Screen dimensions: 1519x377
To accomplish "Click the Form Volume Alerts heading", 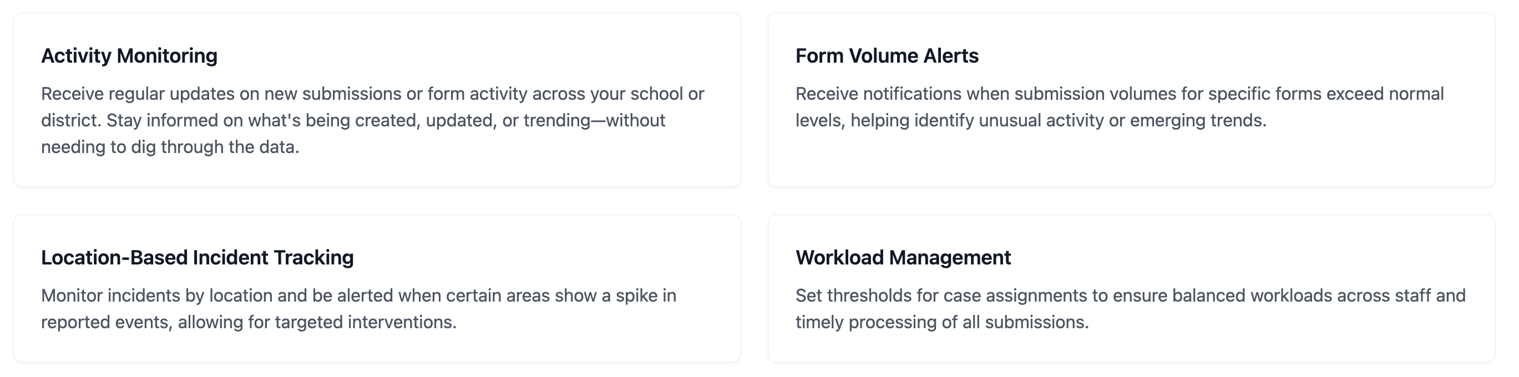I will 887,56.
